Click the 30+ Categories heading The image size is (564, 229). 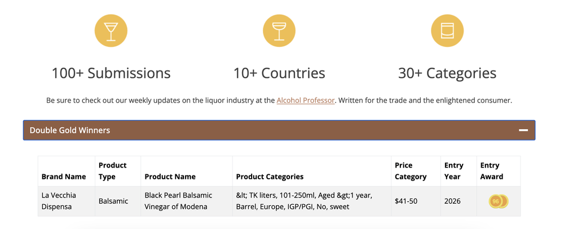447,73
